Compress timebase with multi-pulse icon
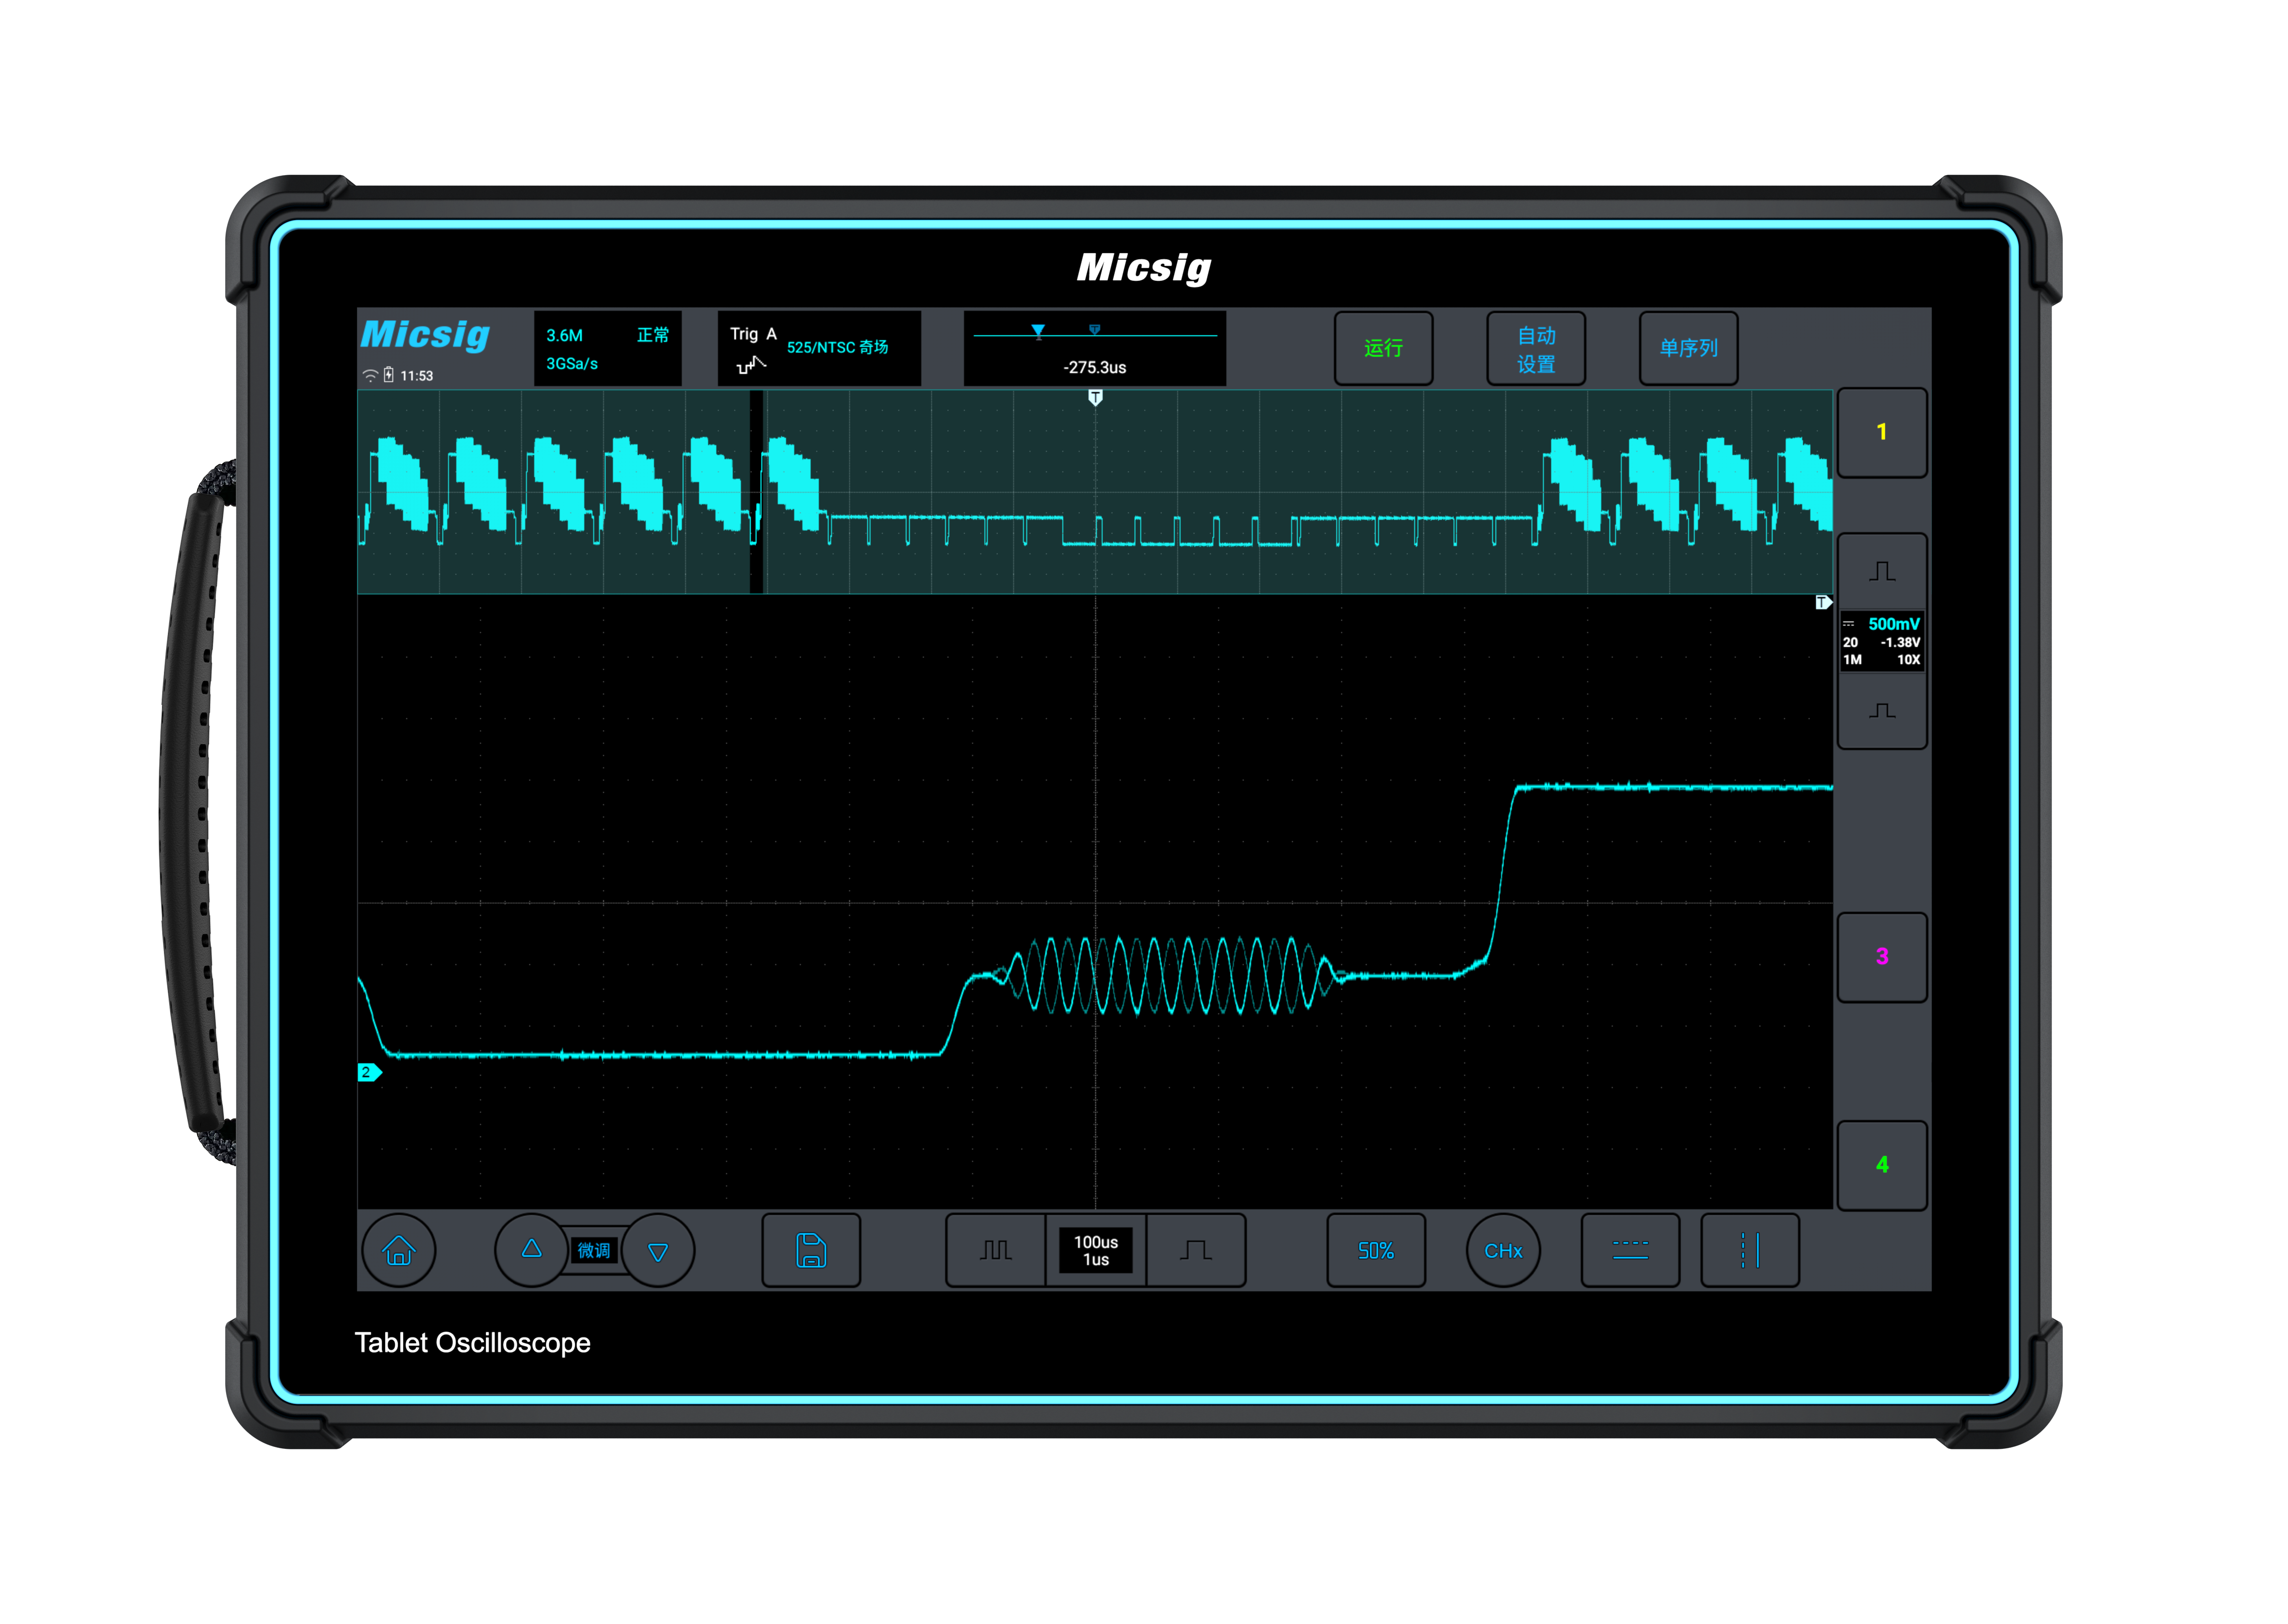The image size is (2288, 1624). [x=995, y=1250]
